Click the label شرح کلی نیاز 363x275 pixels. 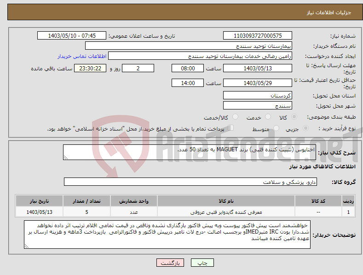(x=337, y=153)
